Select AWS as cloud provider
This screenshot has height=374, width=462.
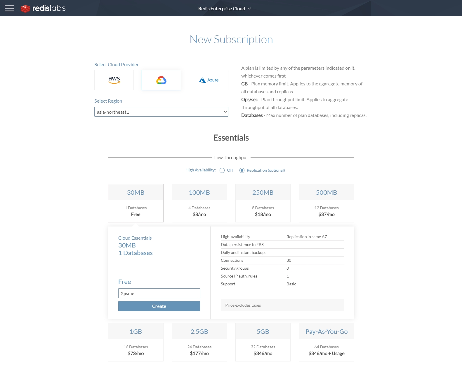114,80
